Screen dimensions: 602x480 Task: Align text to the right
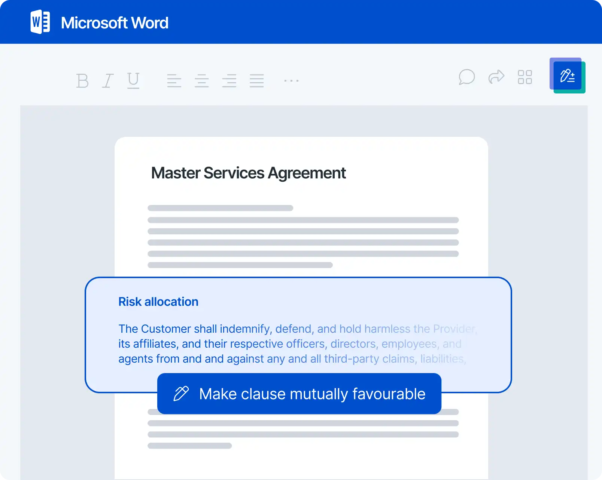229,80
